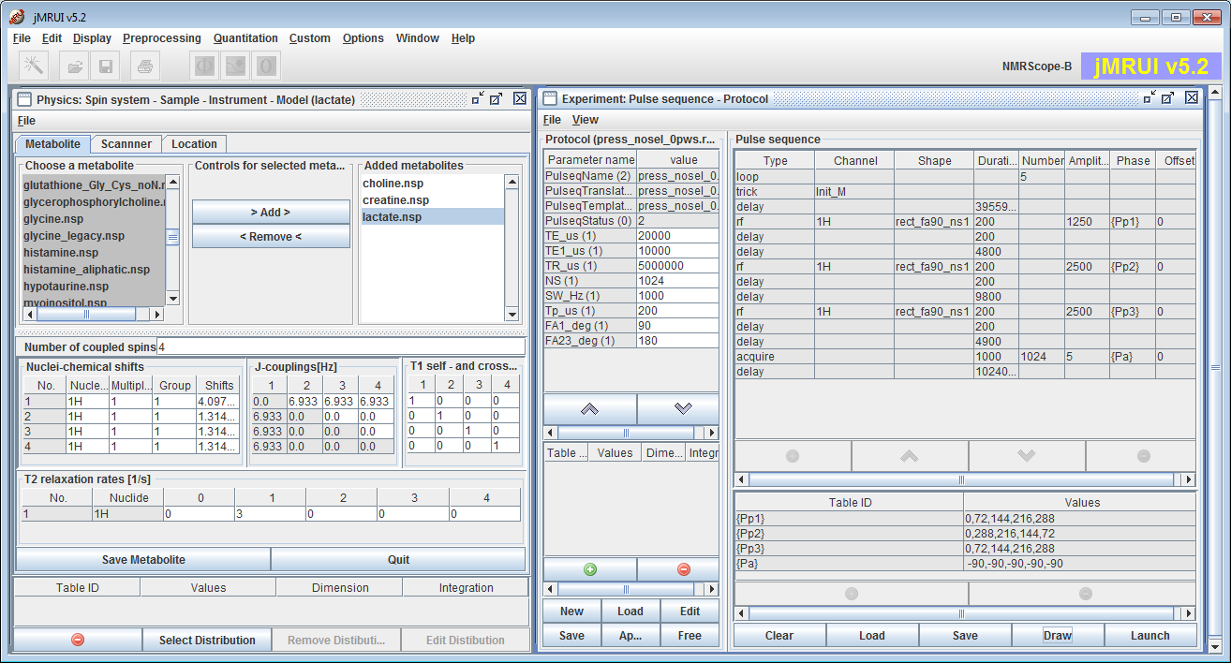The height and width of the screenshot is (663, 1231).
Task: Click red minus icon under Protocol table
Action: coord(683,569)
